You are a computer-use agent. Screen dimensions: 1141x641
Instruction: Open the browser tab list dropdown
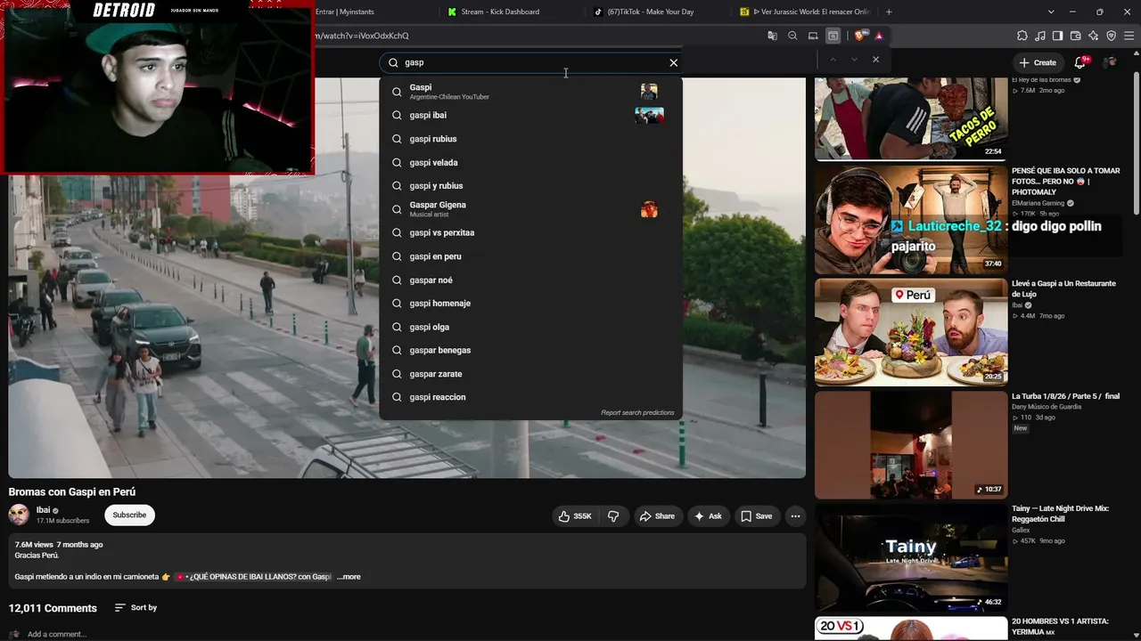coord(1051,12)
